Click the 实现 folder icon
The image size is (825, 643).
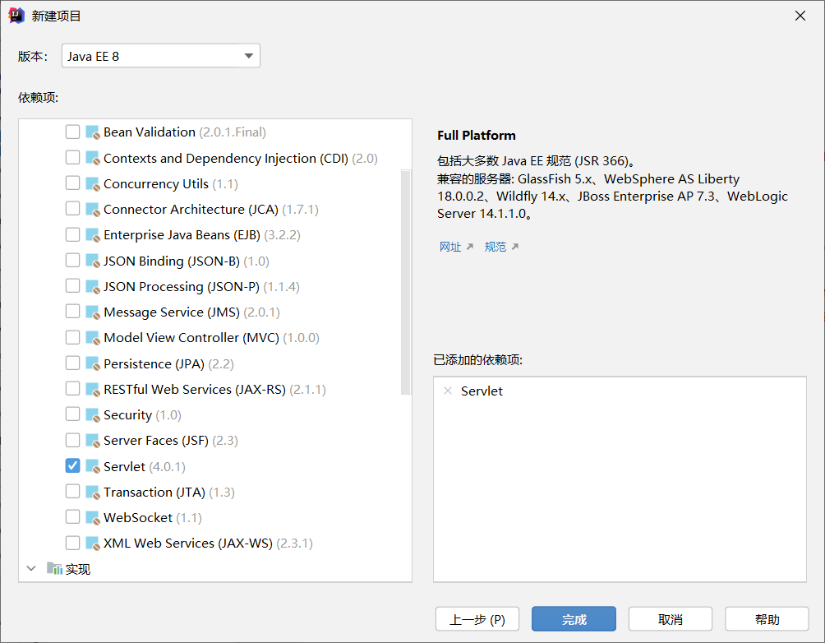pos(54,568)
